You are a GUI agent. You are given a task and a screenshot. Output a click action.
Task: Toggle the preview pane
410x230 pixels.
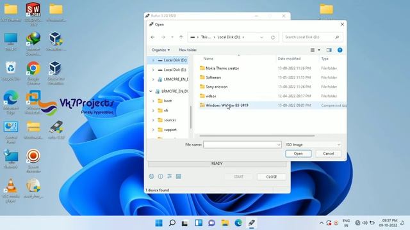tap(329, 50)
